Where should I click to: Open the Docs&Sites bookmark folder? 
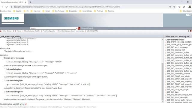click(72, 11)
